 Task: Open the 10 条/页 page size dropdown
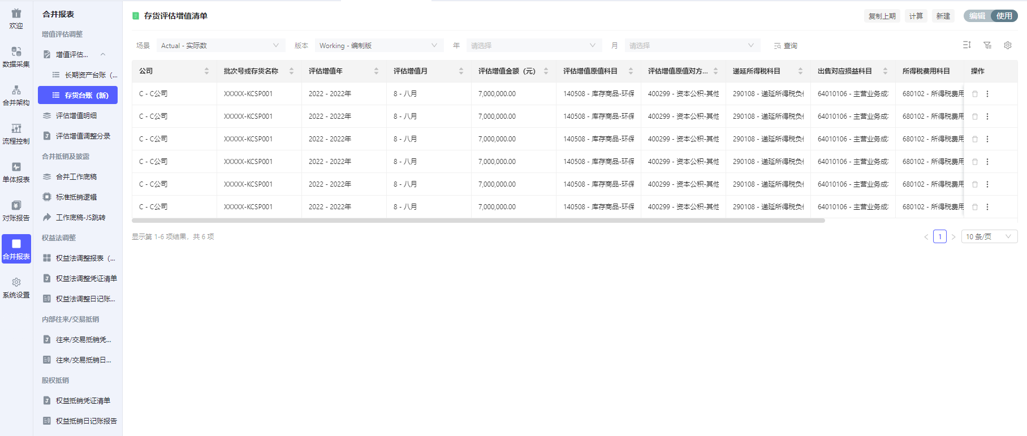pyautogui.click(x=989, y=236)
